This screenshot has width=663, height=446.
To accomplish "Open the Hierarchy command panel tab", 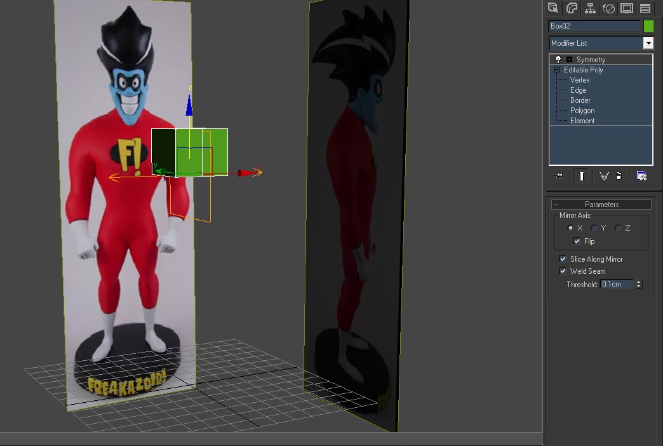I will pos(590,8).
